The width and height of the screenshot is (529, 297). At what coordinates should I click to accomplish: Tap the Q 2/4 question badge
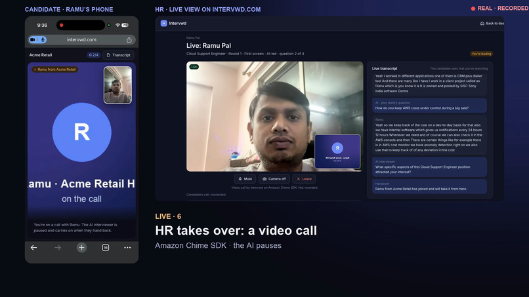point(93,55)
